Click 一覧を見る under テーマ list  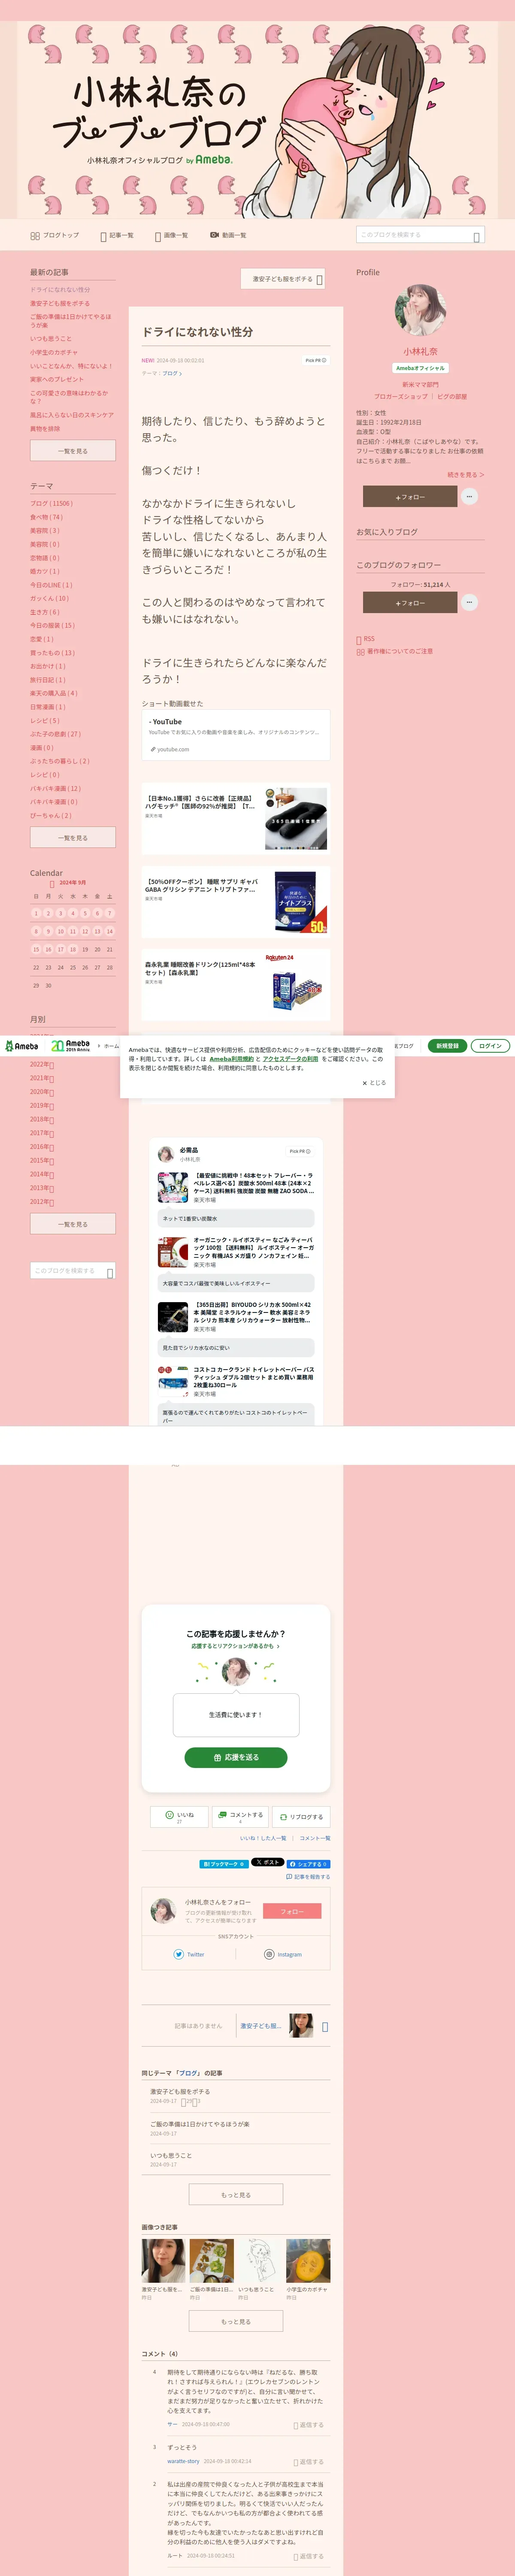coord(72,838)
